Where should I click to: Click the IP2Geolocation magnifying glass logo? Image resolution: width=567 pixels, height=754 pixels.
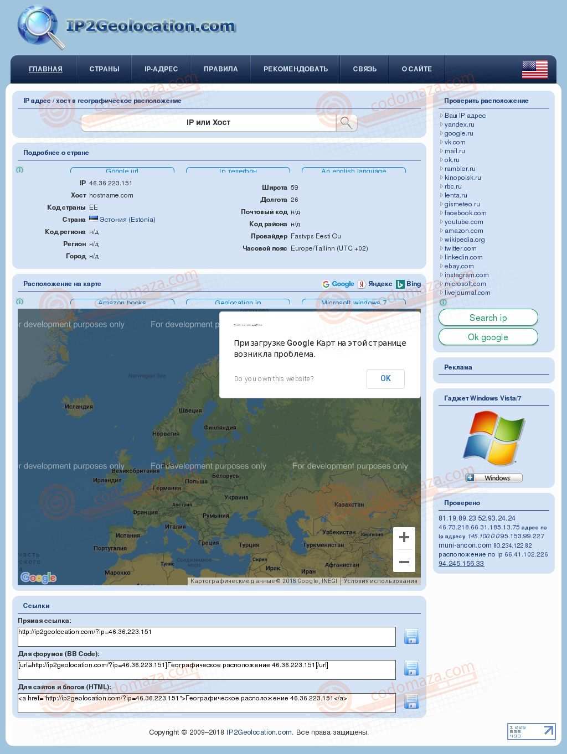tap(40, 28)
